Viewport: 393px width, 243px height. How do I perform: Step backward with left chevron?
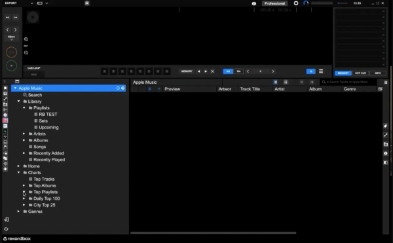[7, 30]
